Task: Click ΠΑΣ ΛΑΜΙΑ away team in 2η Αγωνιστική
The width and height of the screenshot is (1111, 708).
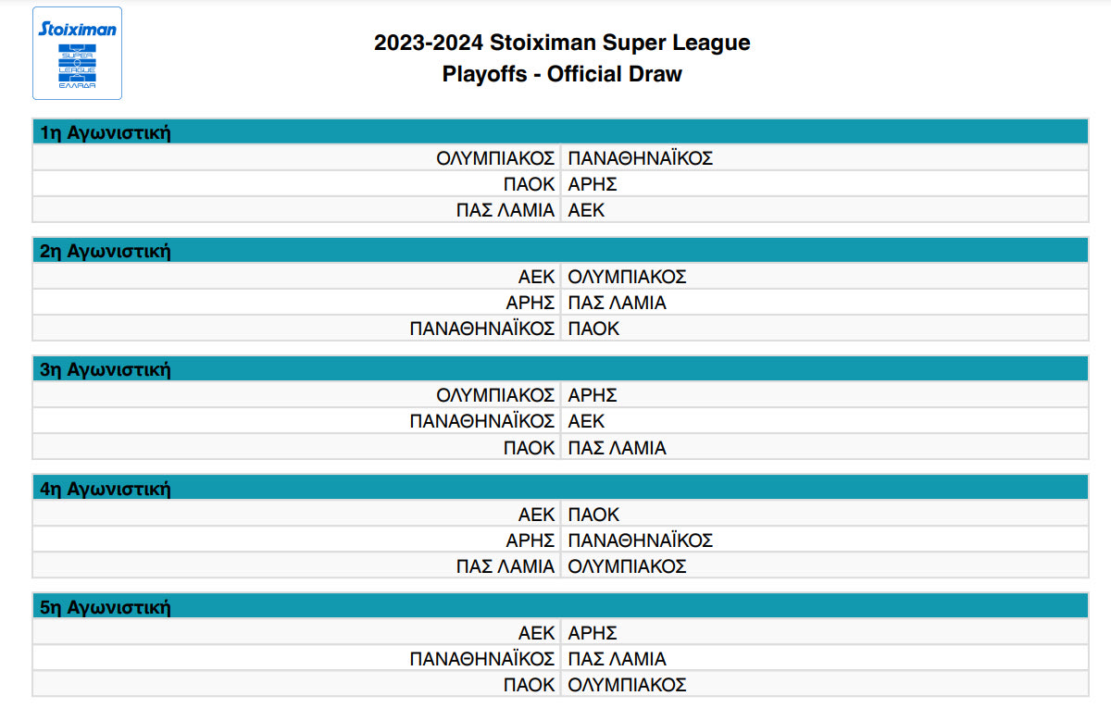Action: (617, 303)
